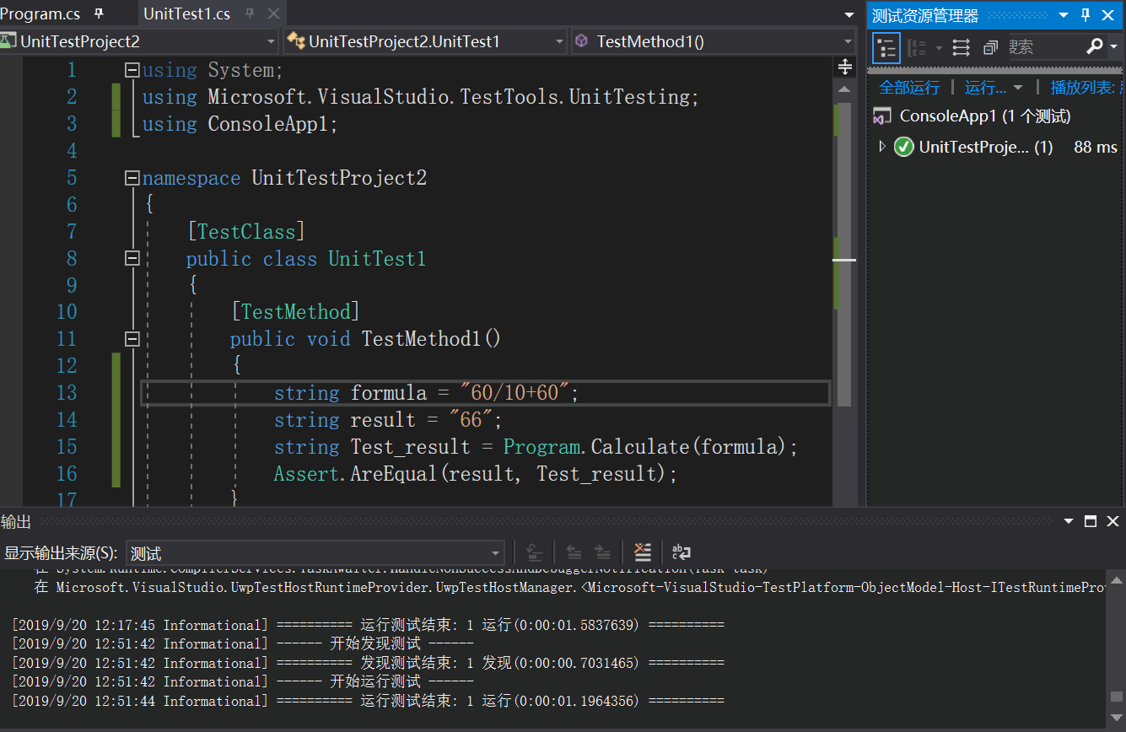Screen dimensions: 1126x732
Task: Click the 12:51:42 开始运行测试 log line
Action: tap(242, 682)
